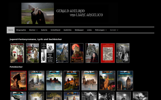Expand the Kontakt dropdown menu
The image size is (161, 100).
tap(114, 30)
